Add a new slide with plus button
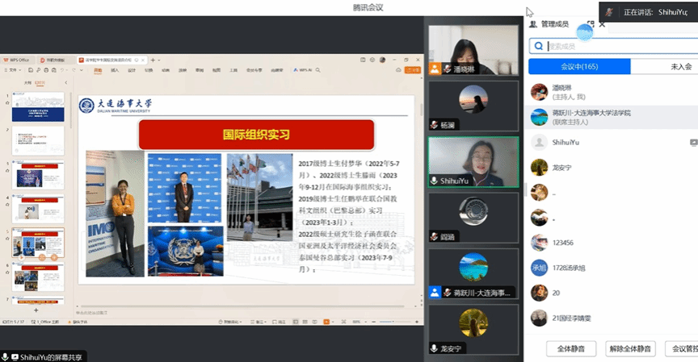The image size is (698, 362). coord(36,310)
